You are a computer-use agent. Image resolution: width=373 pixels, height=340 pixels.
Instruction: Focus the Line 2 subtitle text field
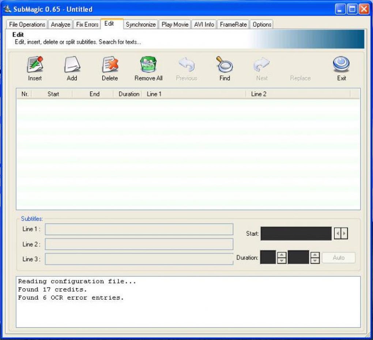(x=139, y=244)
